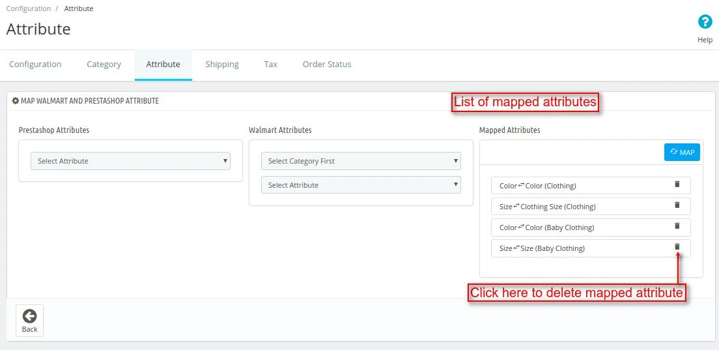Delete the Size to Clothing Size mapping

pos(677,205)
